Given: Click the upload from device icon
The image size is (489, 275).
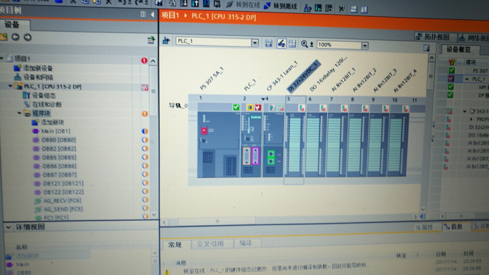Looking at the screenshot, I should pyautogui.click(x=195, y=3).
